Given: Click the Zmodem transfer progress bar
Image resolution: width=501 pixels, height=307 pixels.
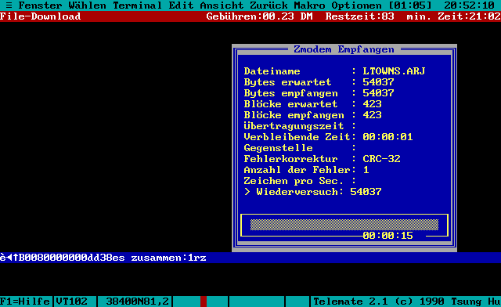Looking at the screenshot, I should pos(344,225).
